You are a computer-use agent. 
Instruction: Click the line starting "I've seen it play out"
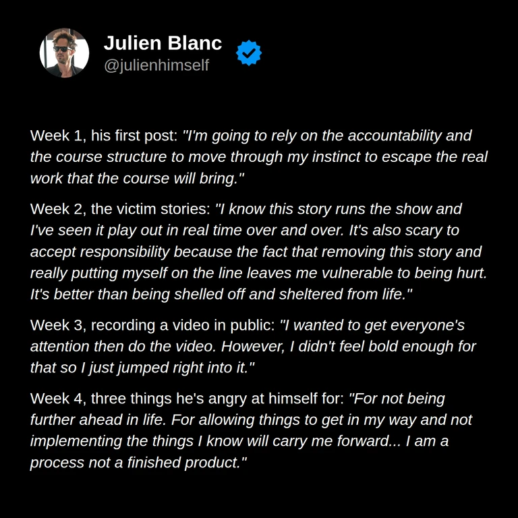(245, 230)
